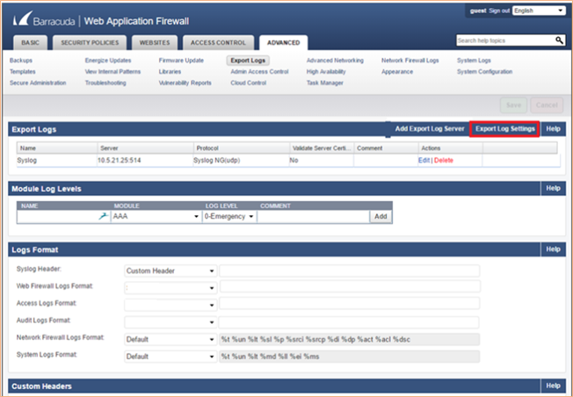Click the Barracuda icon in Name field
The width and height of the screenshot is (573, 397).
click(x=104, y=216)
